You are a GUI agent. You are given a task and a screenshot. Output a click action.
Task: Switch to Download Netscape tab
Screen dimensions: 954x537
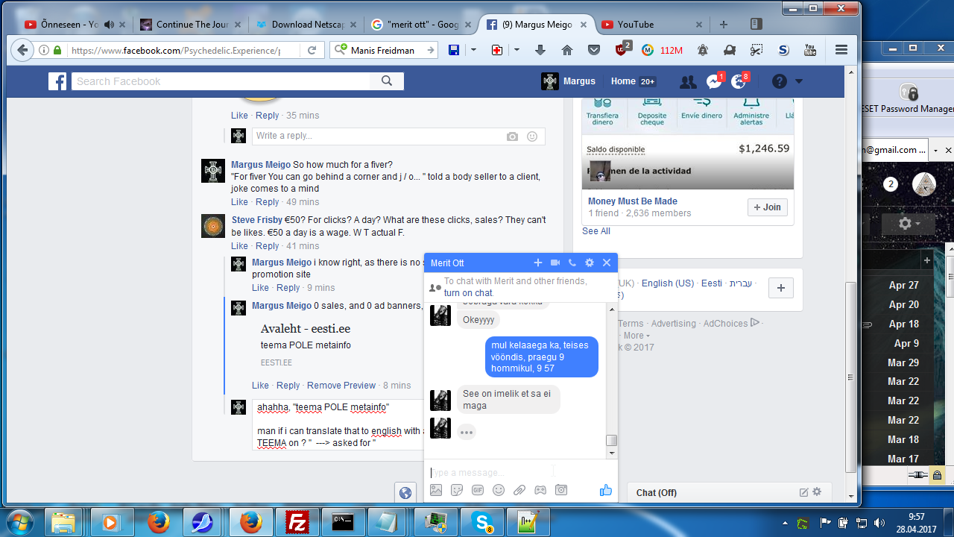pyautogui.click(x=307, y=25)
